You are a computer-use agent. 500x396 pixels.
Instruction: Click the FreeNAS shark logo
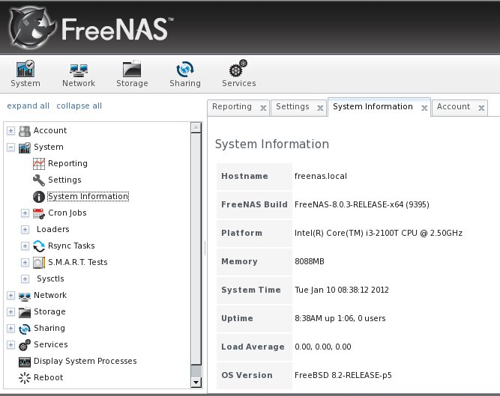click(31, 28)
